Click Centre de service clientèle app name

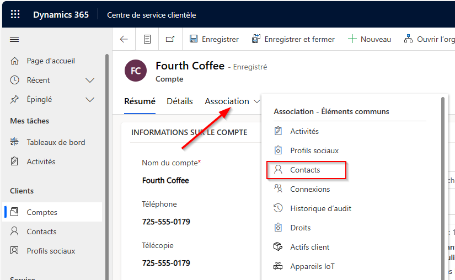pos(152,15)
